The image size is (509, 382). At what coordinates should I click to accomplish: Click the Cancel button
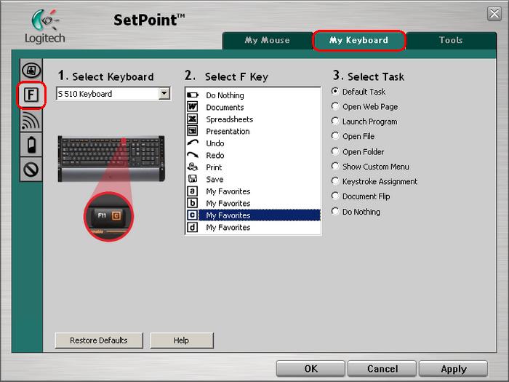click(382, 369)
